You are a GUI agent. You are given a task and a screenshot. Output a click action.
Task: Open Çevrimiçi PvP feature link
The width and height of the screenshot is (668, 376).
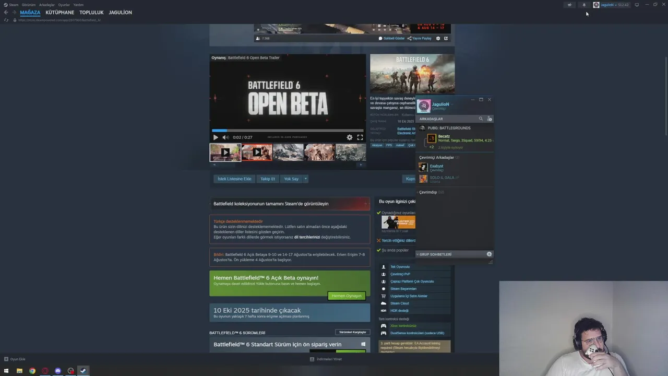tap(400, 274)
